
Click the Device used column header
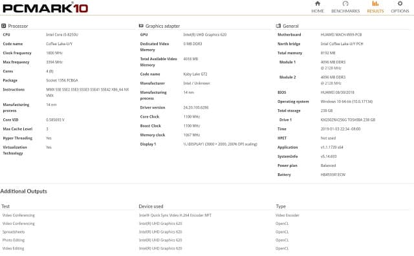[x=151, y=206]
